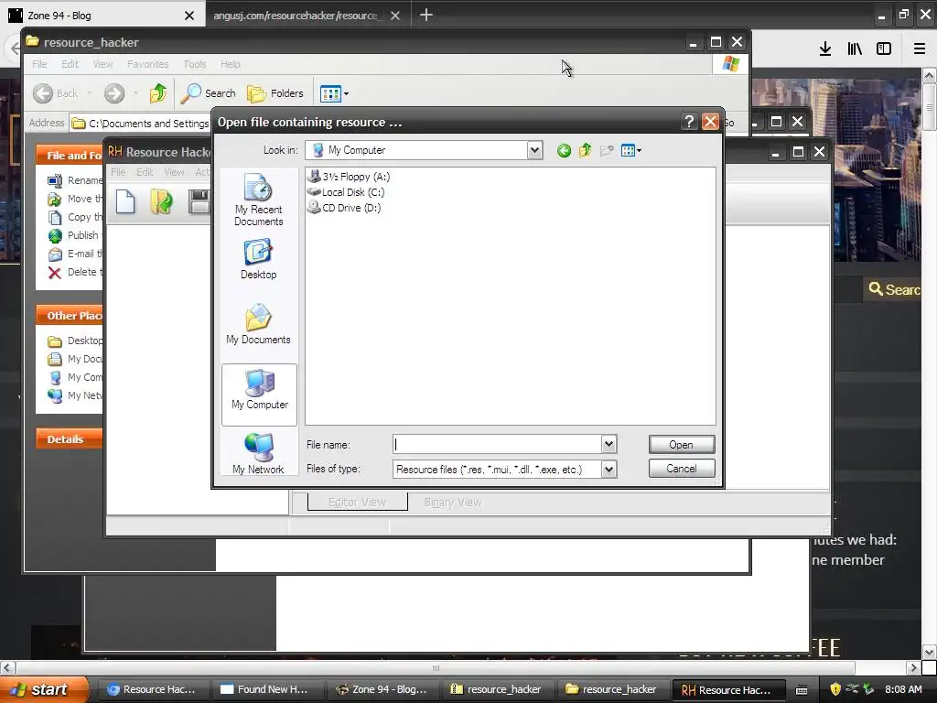
Task: Click Create New Folder icon in Open dialog
Action: pos(607,151)
